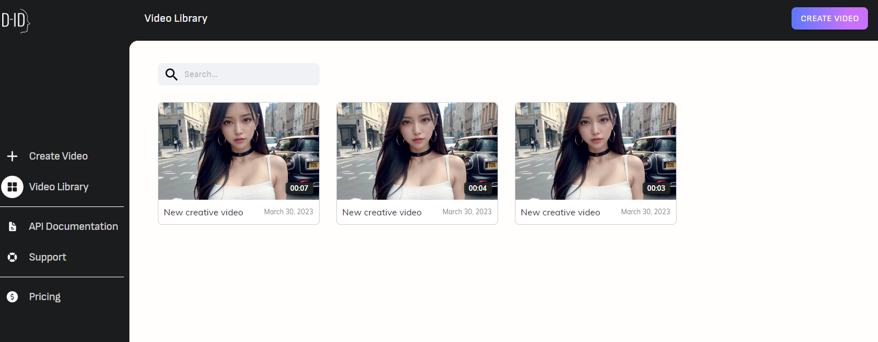
Task: Click the Support lifebuoy icon
Action: [12, 257]
